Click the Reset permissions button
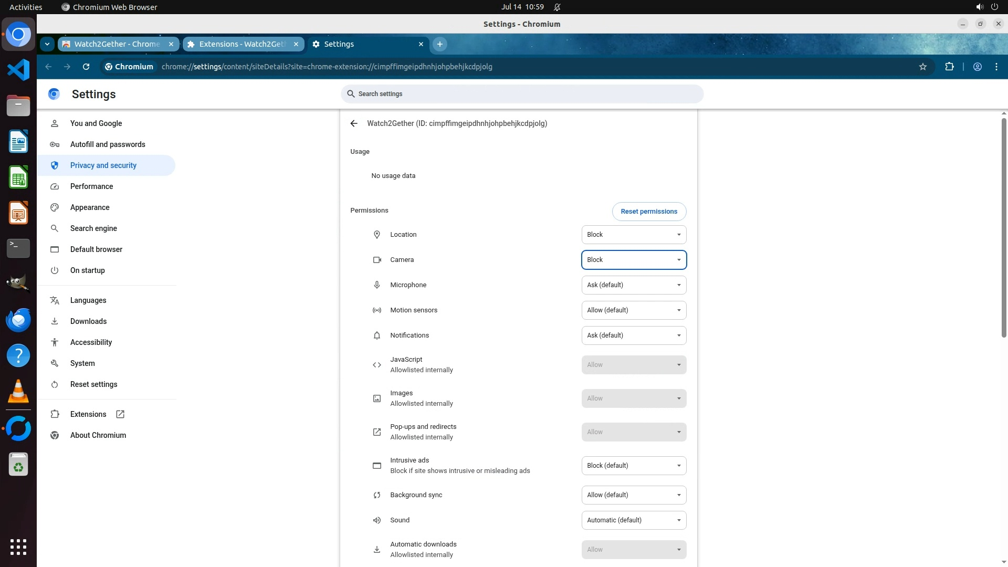 [x=649, y=212]
